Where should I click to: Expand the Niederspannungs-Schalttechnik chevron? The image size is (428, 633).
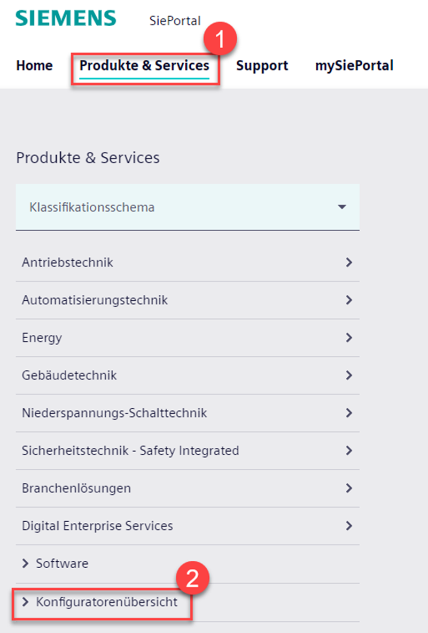pos(349,413)
